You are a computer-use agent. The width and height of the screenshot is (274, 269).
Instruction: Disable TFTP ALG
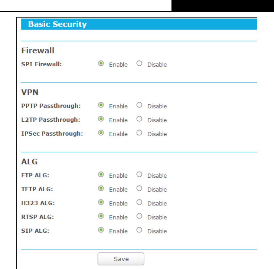(139, 188)
